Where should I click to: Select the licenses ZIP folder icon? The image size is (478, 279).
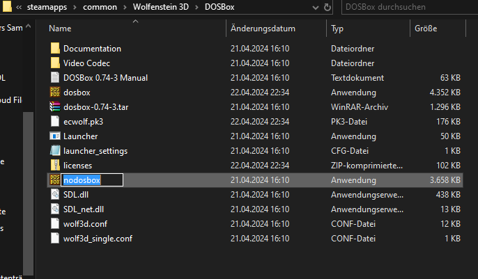click(x=56, y=166)
